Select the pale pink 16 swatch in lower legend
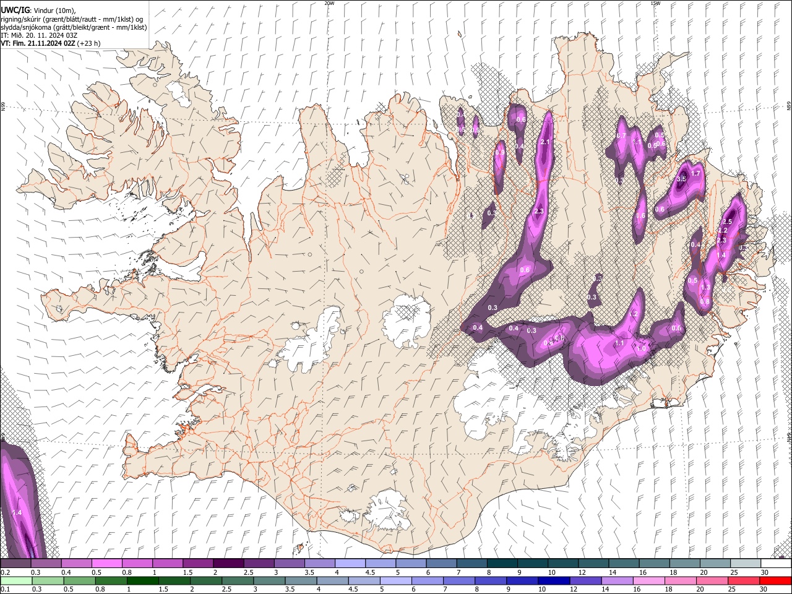 pyautogui.click(x=648, y=581)
